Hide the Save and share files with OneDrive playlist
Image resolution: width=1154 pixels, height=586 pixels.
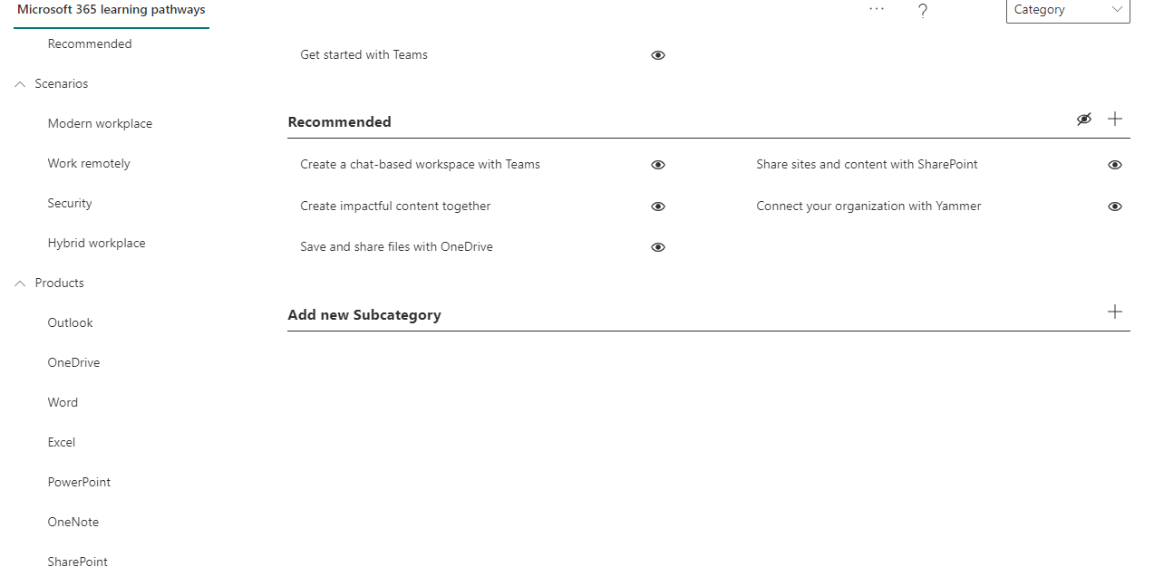click(657, 246)
